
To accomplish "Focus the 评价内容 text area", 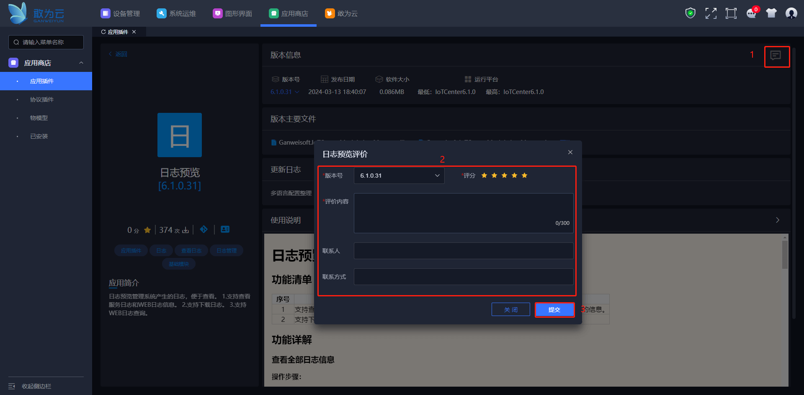I will point(464,213).
